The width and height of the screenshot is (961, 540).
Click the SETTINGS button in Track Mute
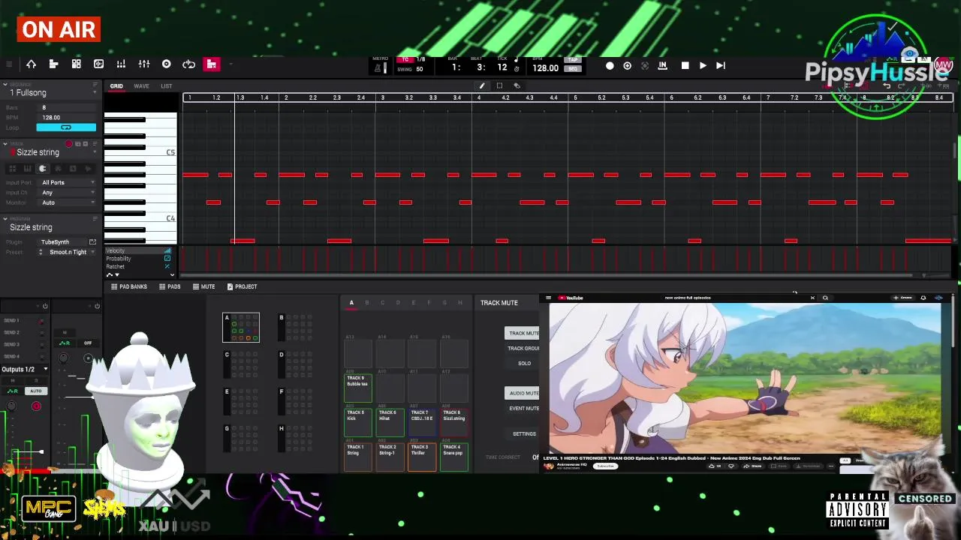pyautogui.click(x=523, y=433)
